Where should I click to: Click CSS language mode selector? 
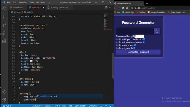pos(71,106)
